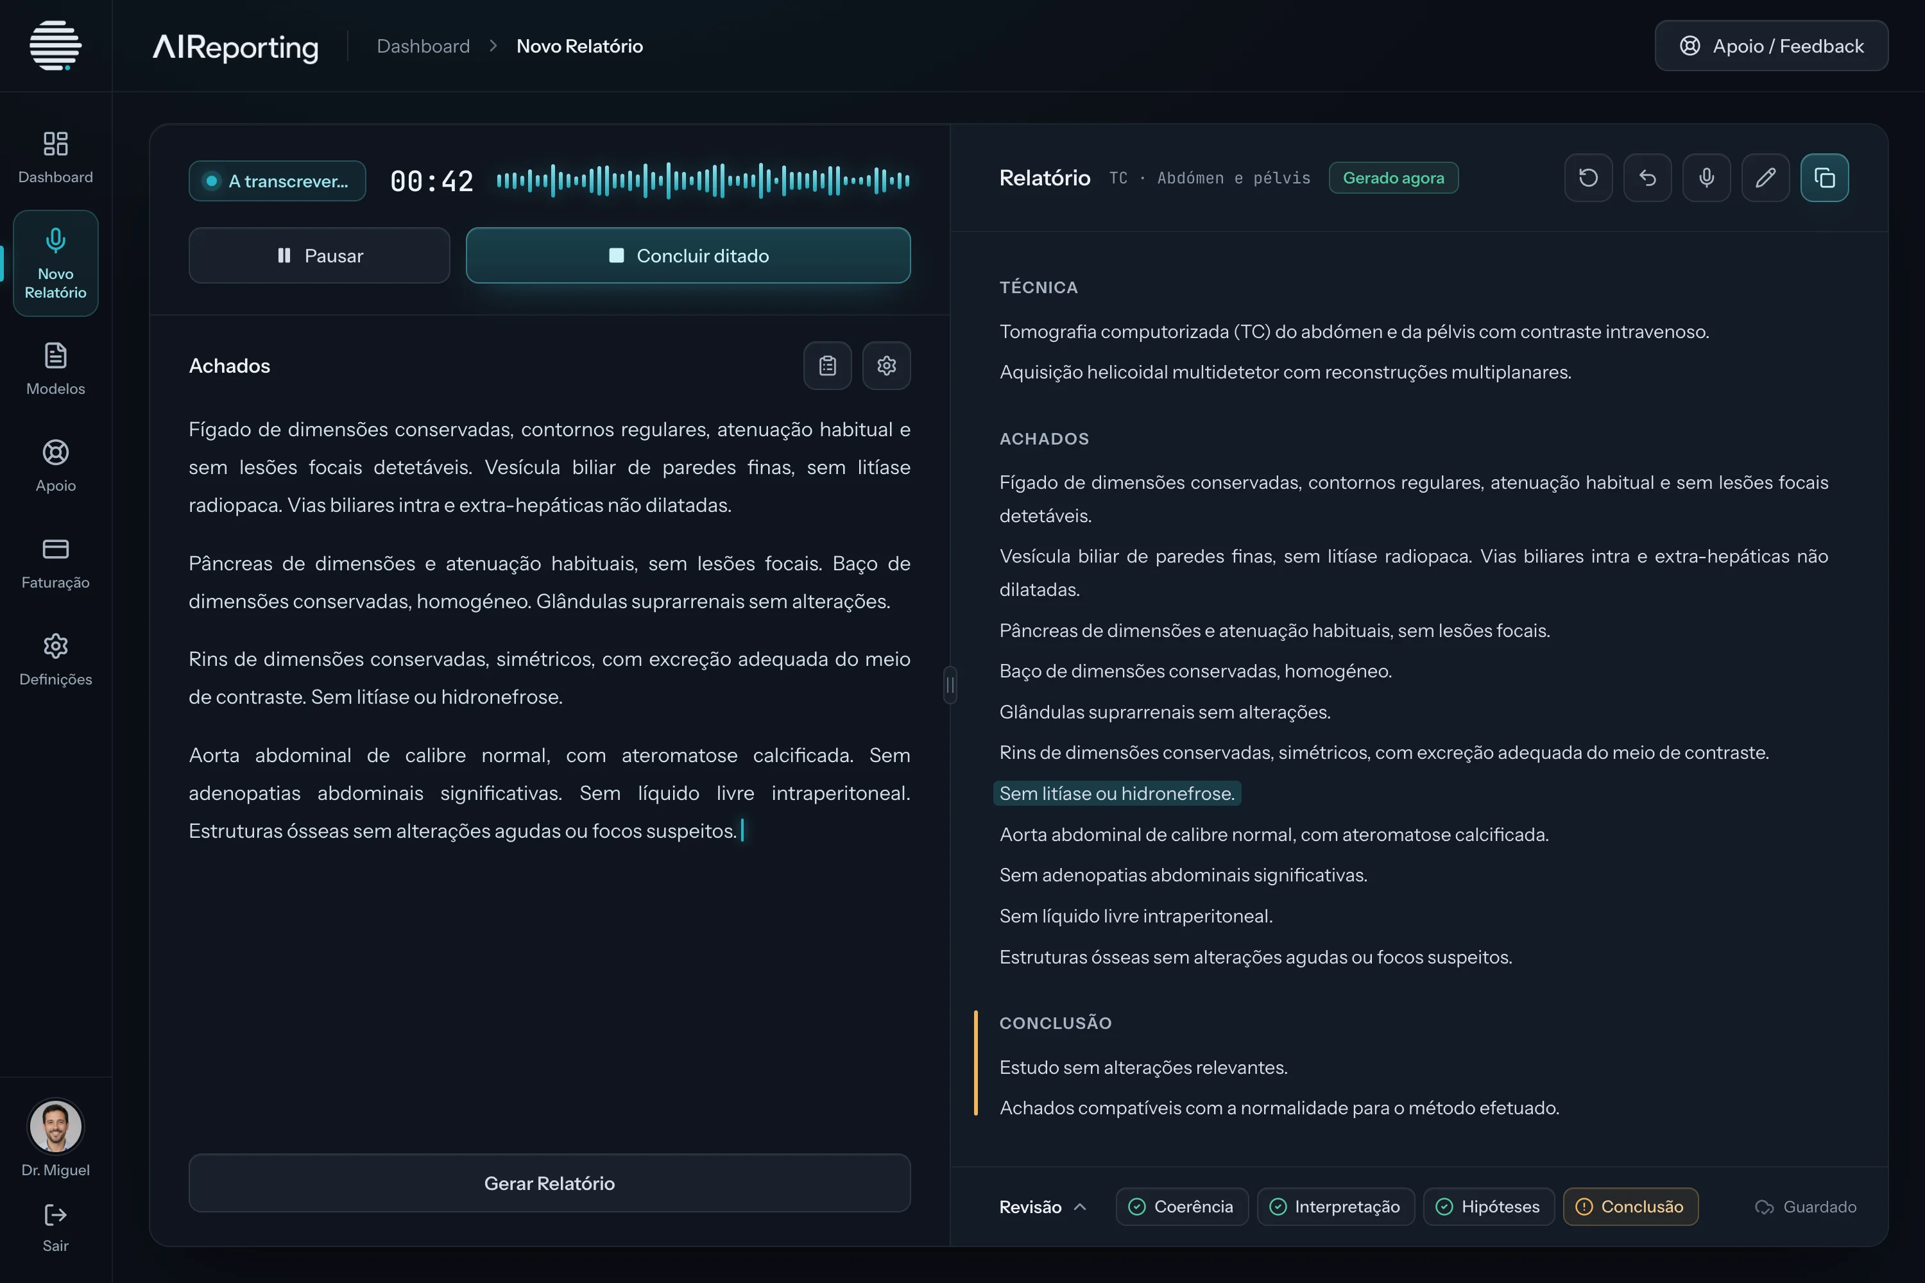Click the TC · Abdómen e pélvis label

tap(1209, 178)
